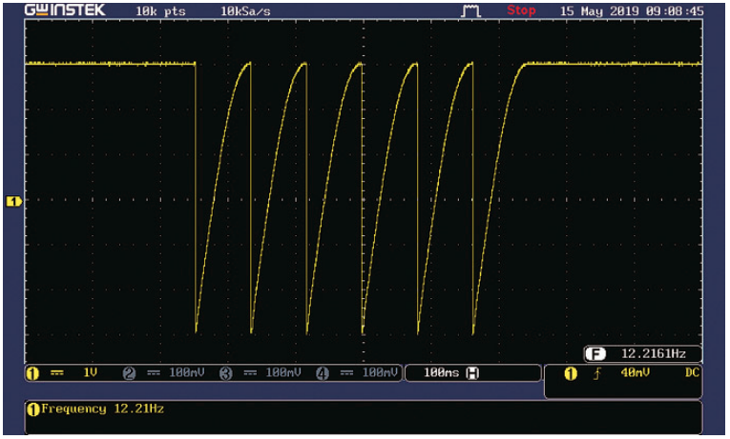The image size is (730, 439).
Task: Click the 10kSa/s sample rate readout
Action: 245,11
